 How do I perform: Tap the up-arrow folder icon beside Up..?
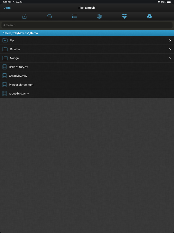pos(5,40)
